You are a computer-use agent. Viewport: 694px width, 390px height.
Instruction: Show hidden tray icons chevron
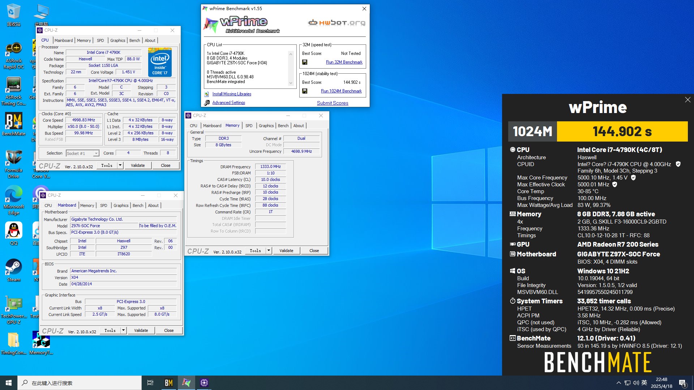click(x=619, y=383)
